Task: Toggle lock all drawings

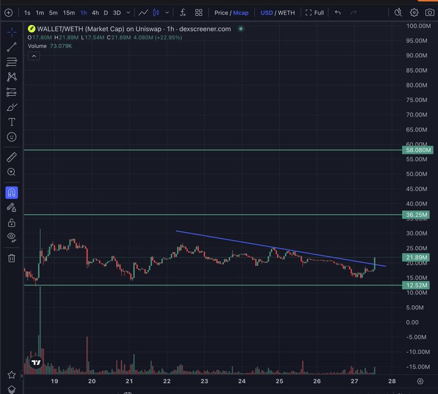Action: [x=12, y=222]
